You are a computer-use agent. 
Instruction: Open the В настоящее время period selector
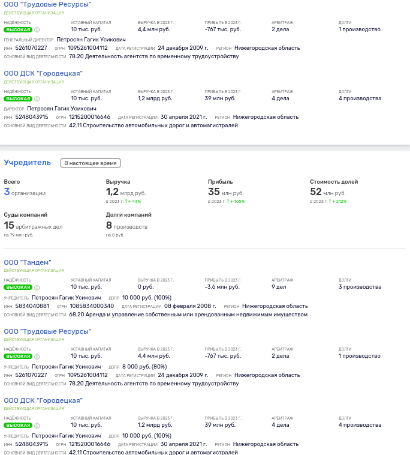tap(92, 163)
